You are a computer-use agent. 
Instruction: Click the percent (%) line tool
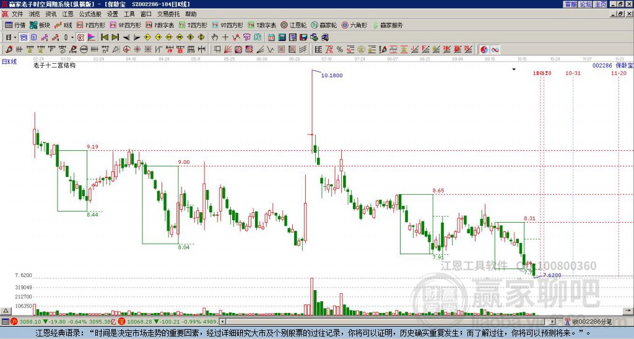tap(340, 49)
